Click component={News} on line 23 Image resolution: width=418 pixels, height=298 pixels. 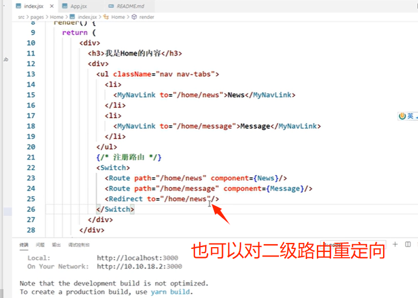tap(244, 178)
